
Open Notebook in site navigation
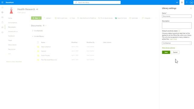pos(12,36)
